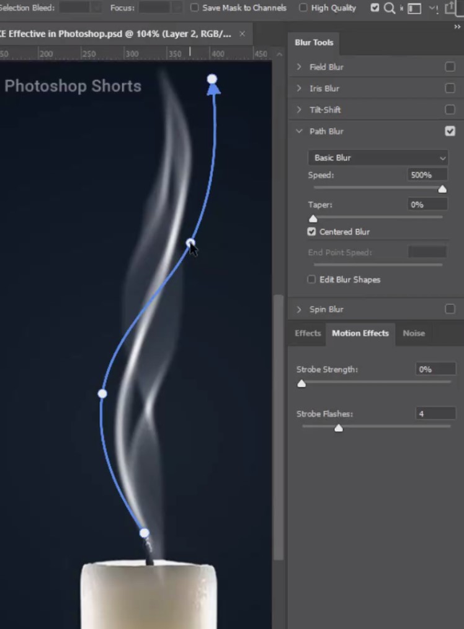The height and width of the screenshot is (629, 464).
Task: Select the blur path start point above candle wick
Action: [145, 533]
